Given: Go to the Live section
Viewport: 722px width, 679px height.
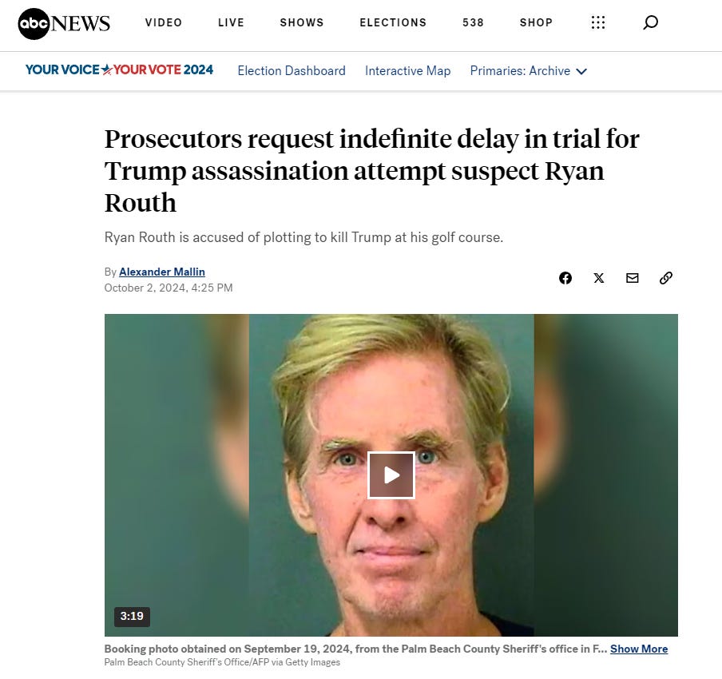Looking at the screenshot, I should [231, 22].
